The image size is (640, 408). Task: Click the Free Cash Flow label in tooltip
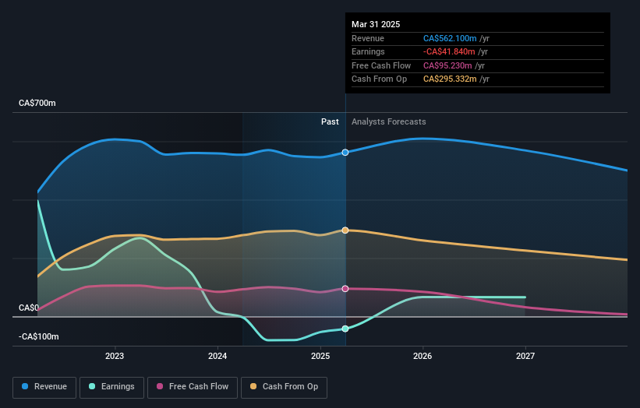point(381,65)
